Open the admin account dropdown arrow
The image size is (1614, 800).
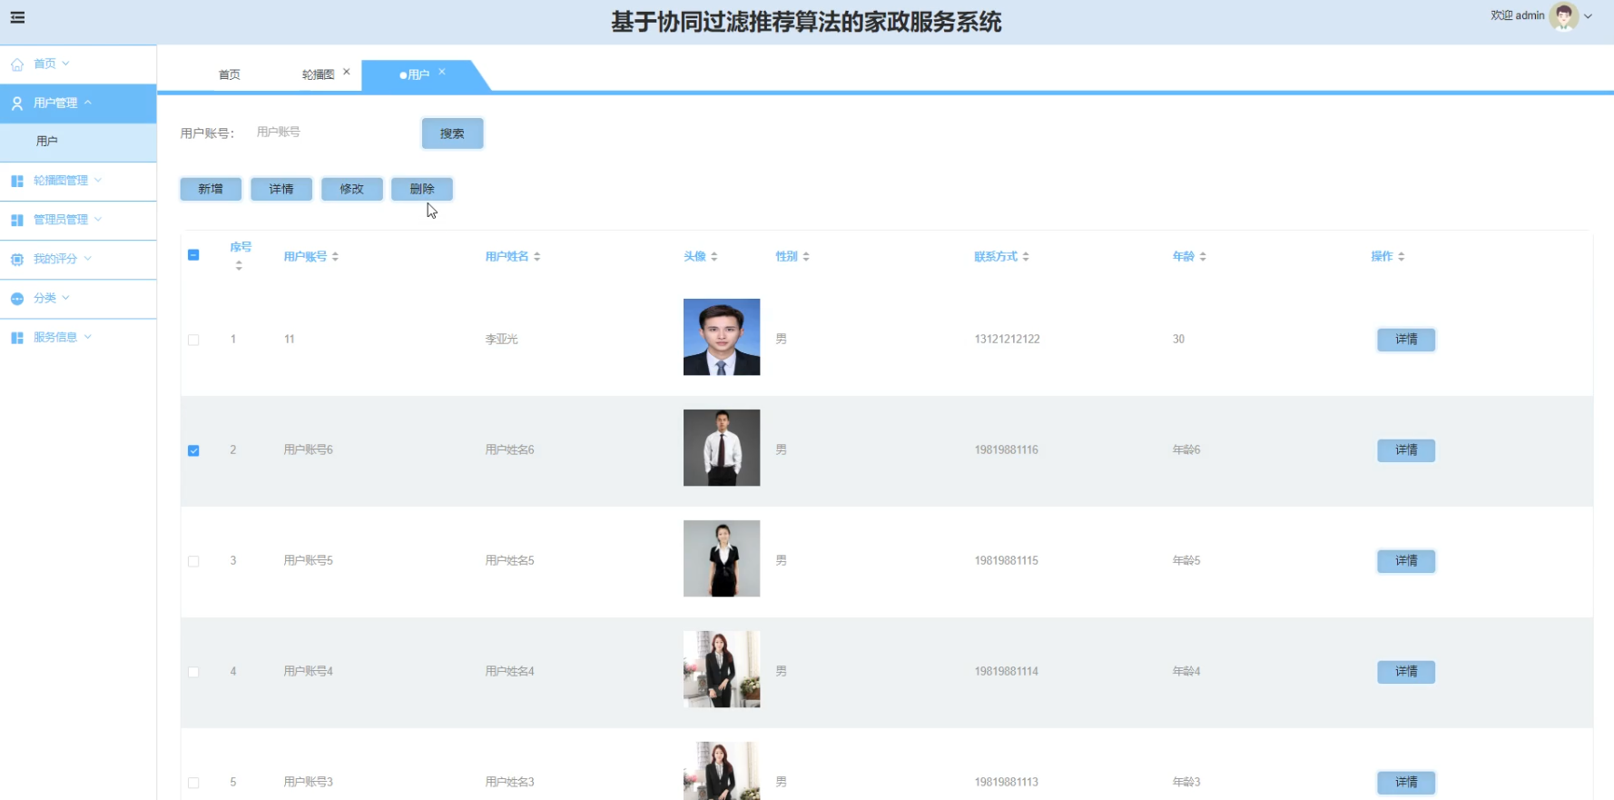pyautogui.click(x=1589, y=16)
